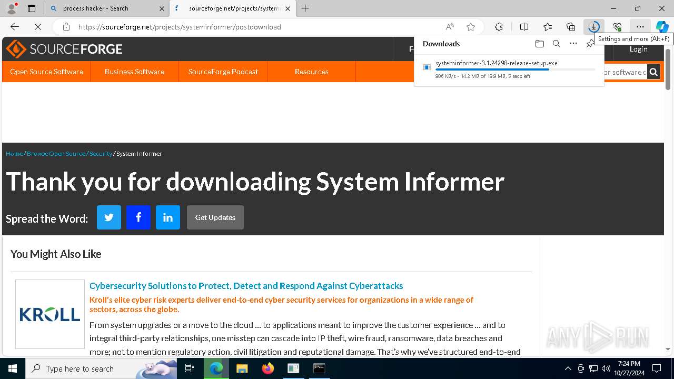Click the Downloads toolbar icon
The height and width of the screenshot is (379, 674).
pos(593,27)
